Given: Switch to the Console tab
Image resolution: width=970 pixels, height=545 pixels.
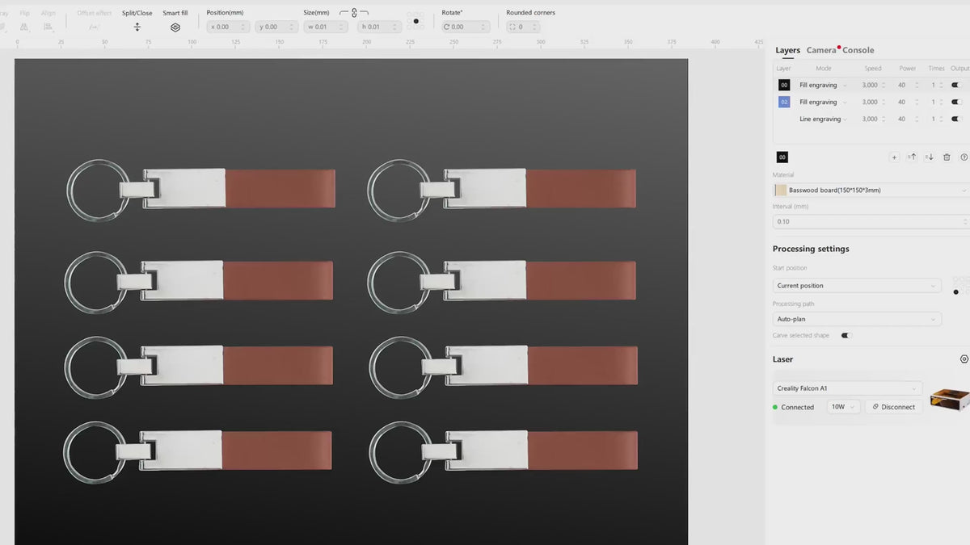Looking at the screenshot, I should [x=858, y=50].
